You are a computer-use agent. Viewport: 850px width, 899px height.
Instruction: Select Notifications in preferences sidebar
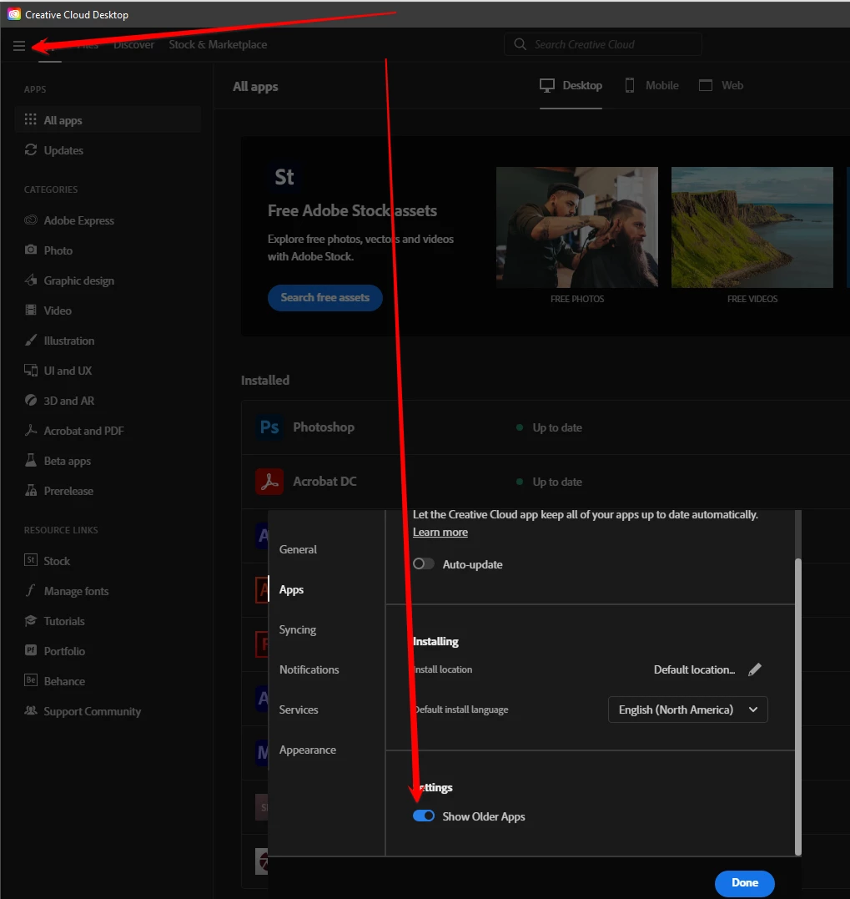(309, 669)
